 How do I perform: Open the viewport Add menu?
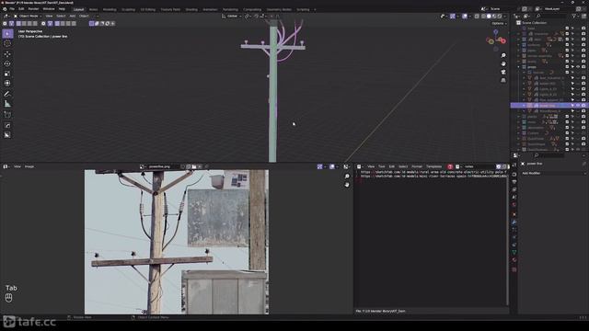[x=72, y=17]
